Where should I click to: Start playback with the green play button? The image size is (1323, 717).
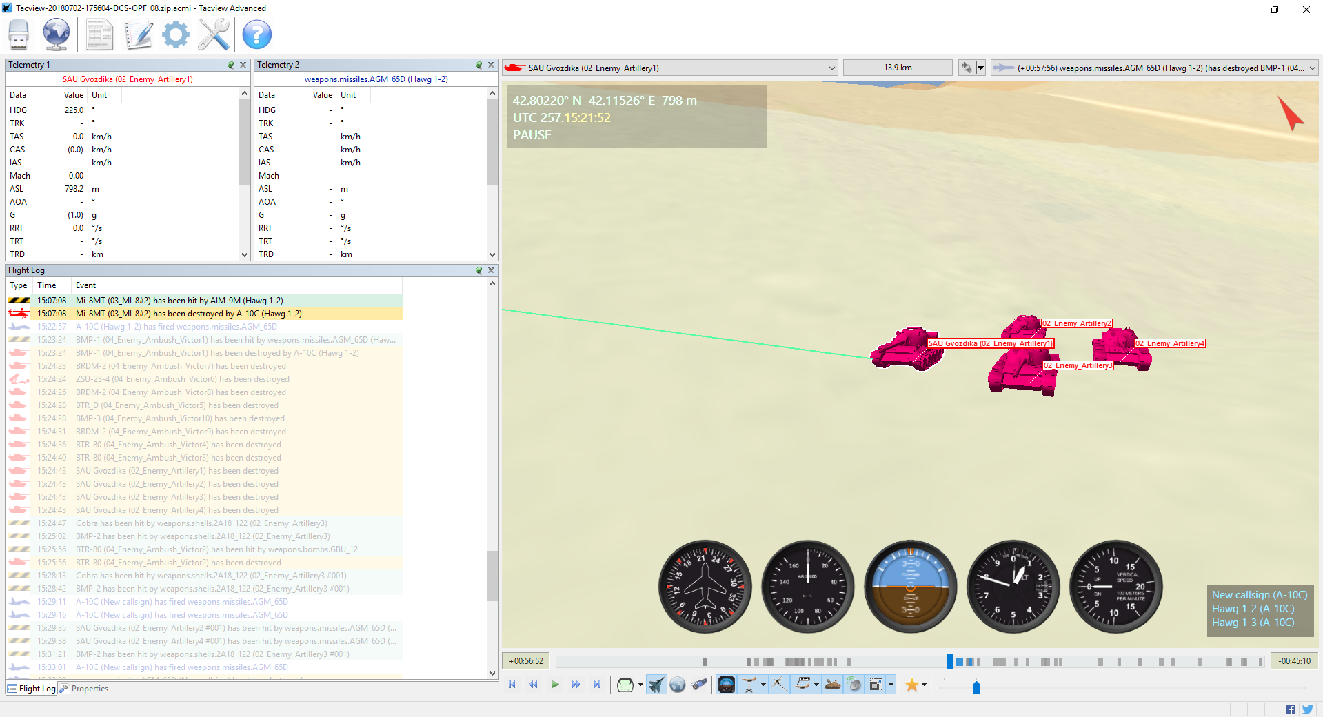click(554, 685)
